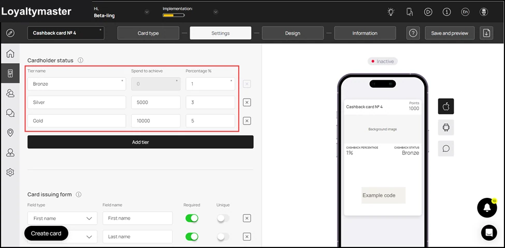Click the Bronze tier name field

77,84
